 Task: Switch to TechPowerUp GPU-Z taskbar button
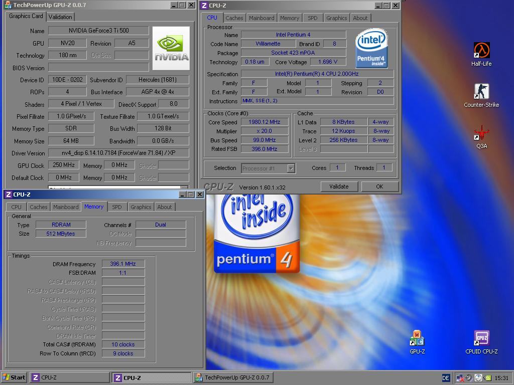point(233,377)
